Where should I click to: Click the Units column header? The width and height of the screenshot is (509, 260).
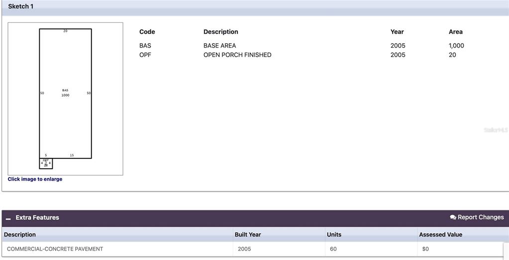click(334, 235)
